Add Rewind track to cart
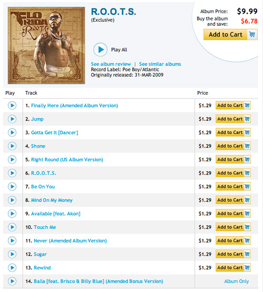Screen dimensions: 263x292 [x=233, y=268]
